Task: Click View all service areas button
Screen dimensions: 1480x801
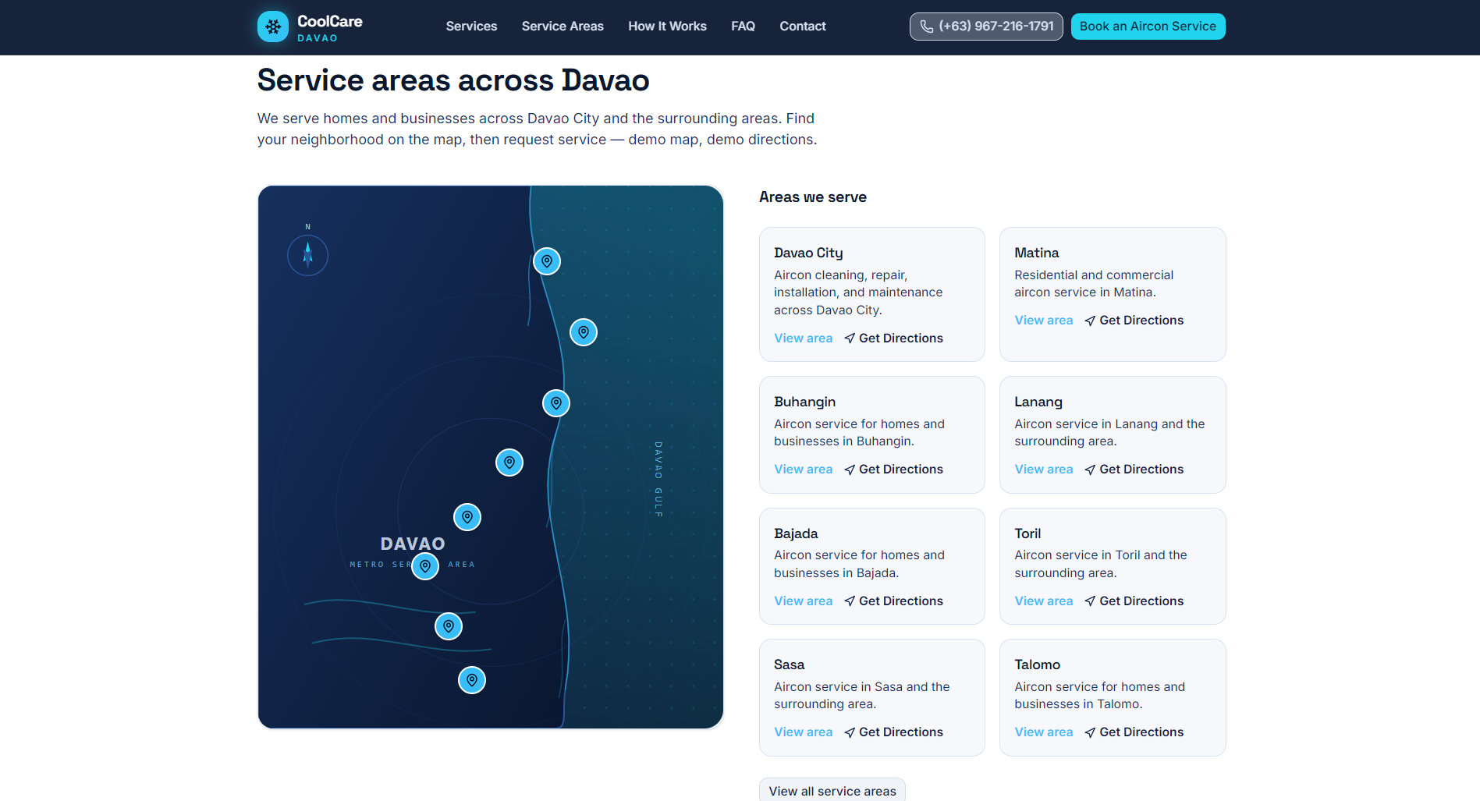Action: 832,790
